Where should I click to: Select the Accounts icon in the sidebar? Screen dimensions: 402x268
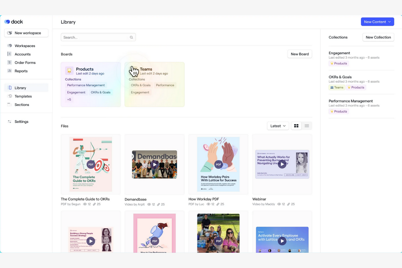[x=9, y=54]
